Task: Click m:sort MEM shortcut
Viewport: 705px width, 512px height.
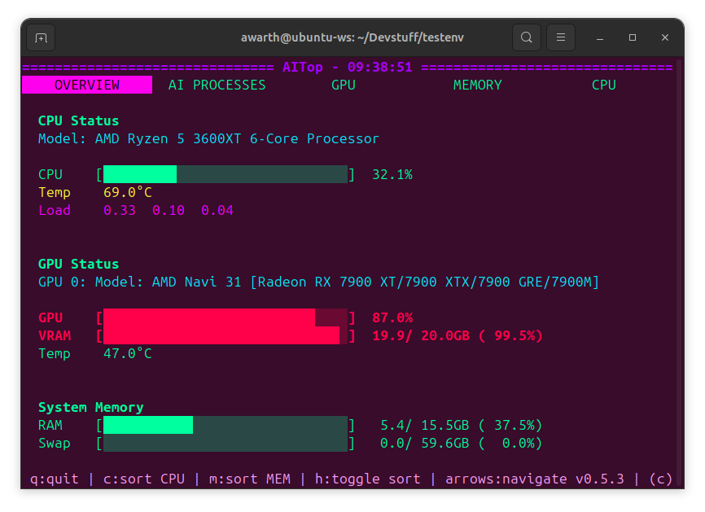Action: [252, 479]
